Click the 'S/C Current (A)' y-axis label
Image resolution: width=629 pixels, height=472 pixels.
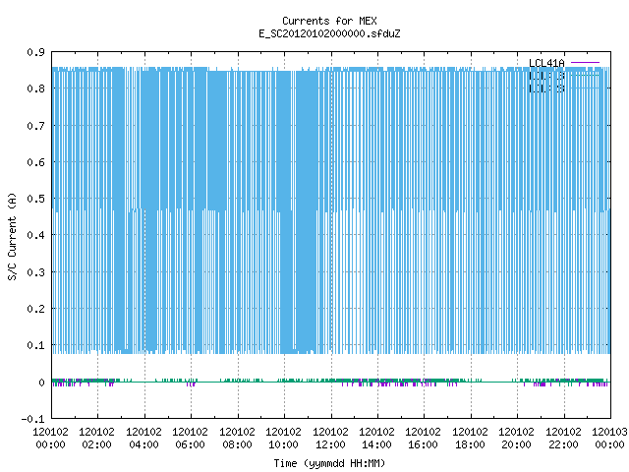click(12, 237)
